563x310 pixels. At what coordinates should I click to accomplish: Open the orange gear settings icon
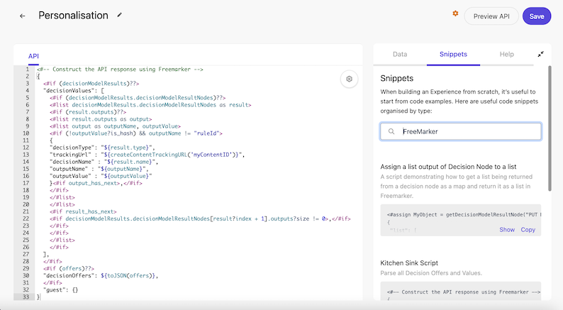point(455,13)
